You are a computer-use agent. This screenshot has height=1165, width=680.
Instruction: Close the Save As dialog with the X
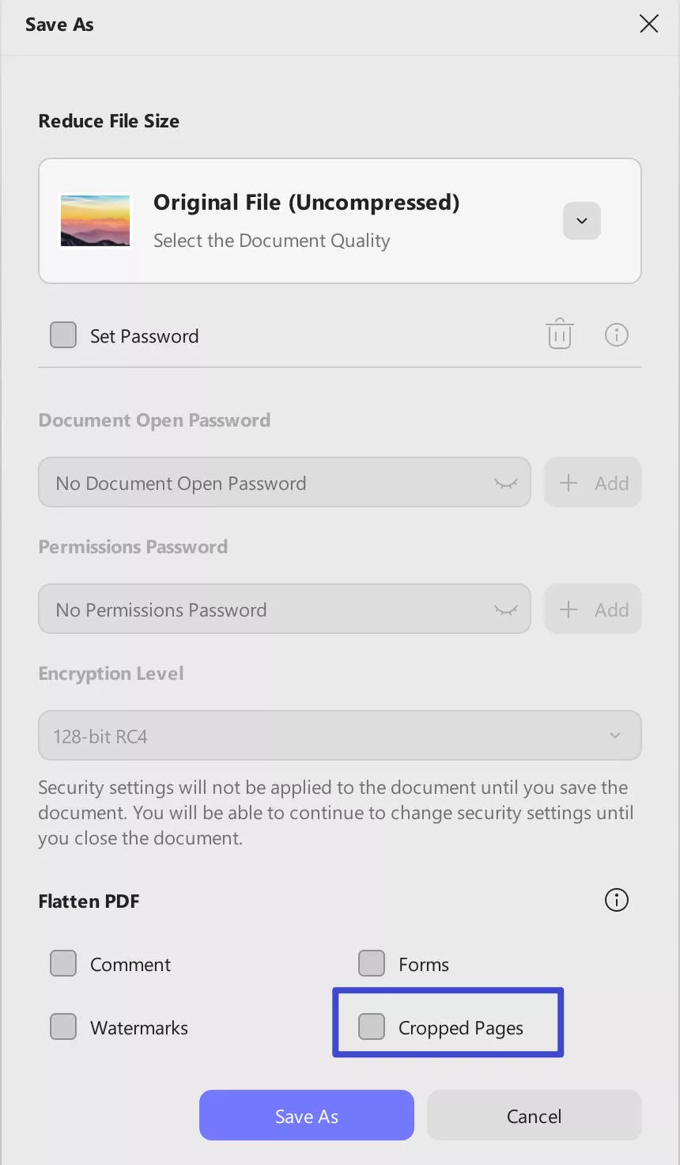point(648,24)
